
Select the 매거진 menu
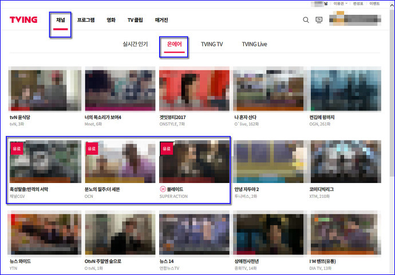pos(161,20)
